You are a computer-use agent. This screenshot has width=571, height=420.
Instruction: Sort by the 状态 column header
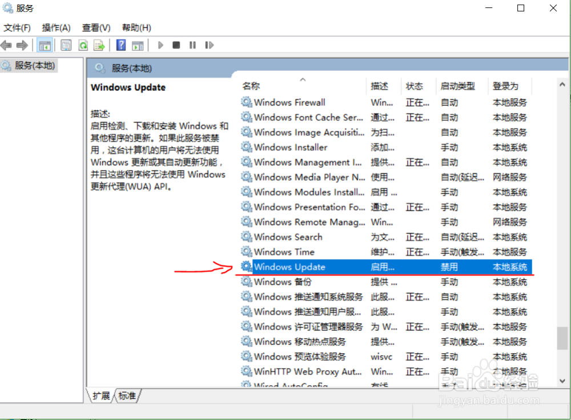pyautogui.click(x=418, y=86)
